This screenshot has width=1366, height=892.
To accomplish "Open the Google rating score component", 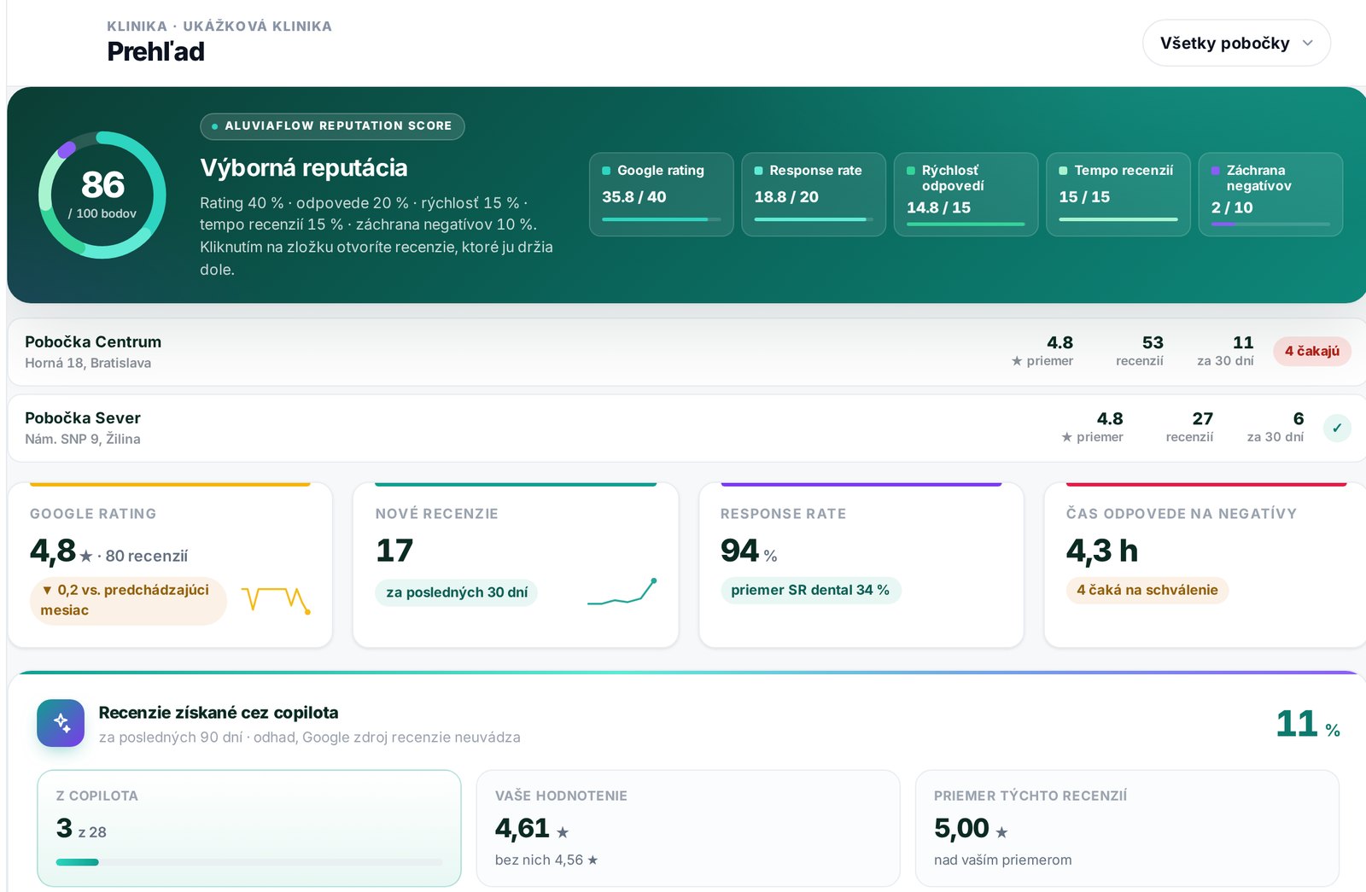I will [661, 194].
